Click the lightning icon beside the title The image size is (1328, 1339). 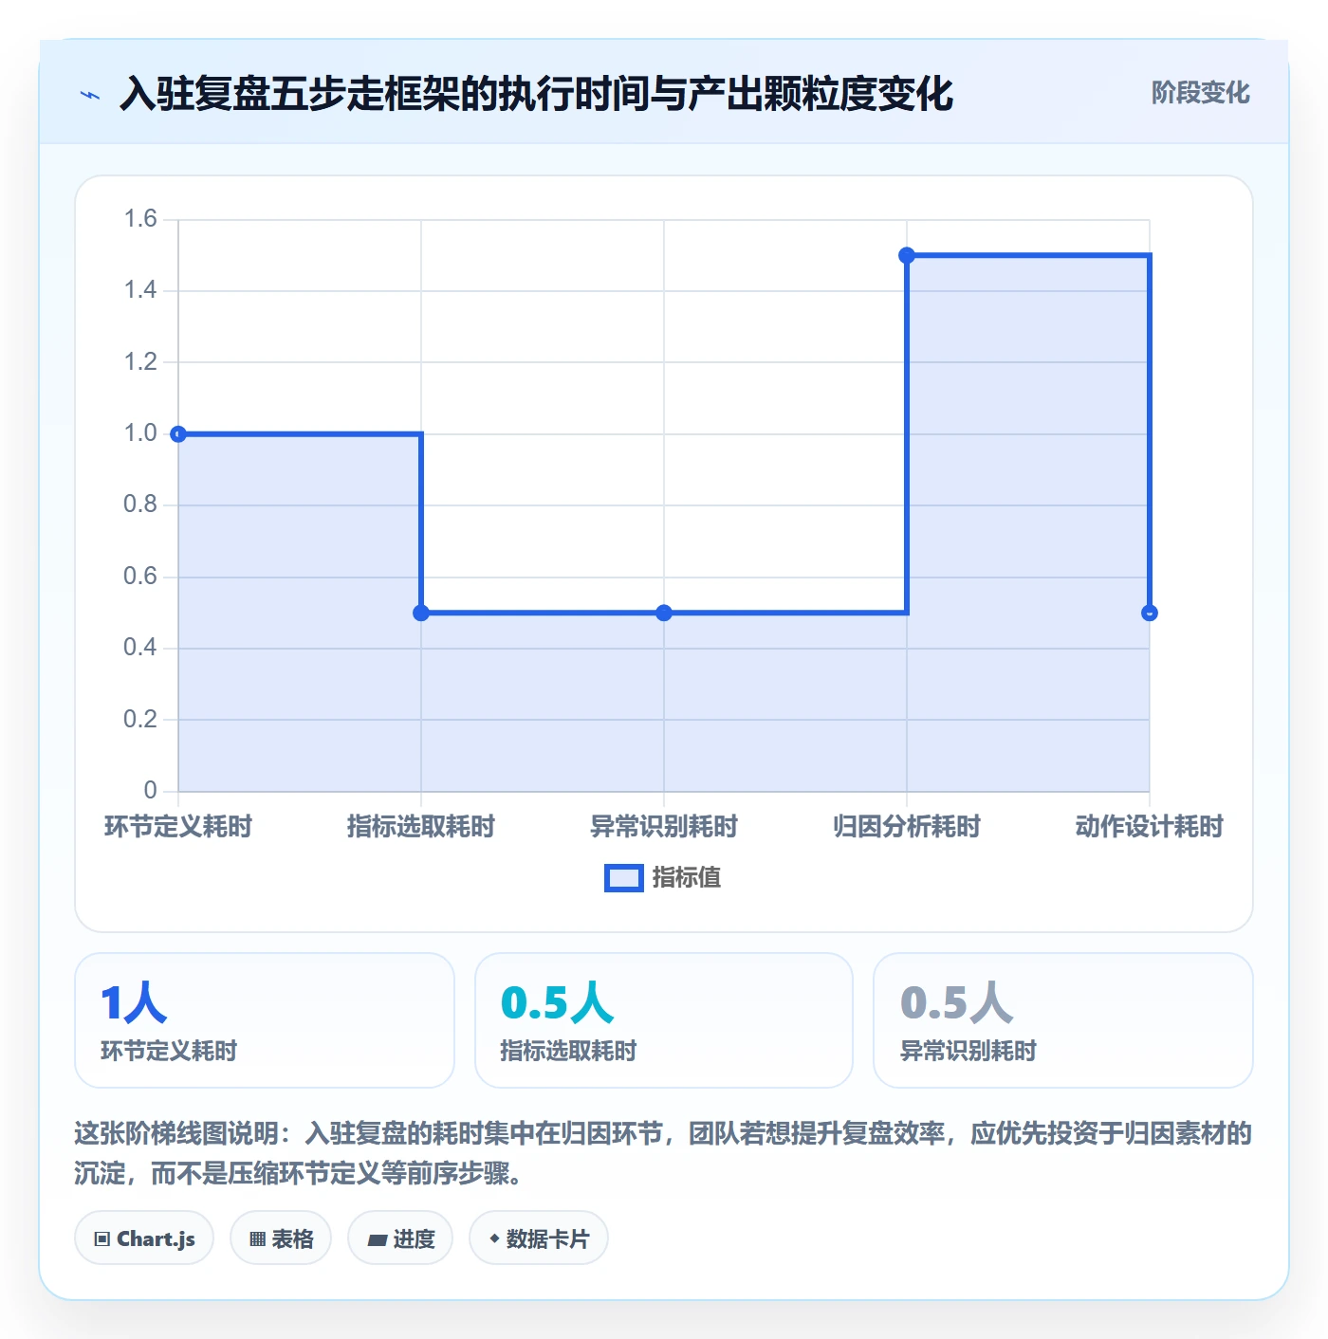pos(90,95)
